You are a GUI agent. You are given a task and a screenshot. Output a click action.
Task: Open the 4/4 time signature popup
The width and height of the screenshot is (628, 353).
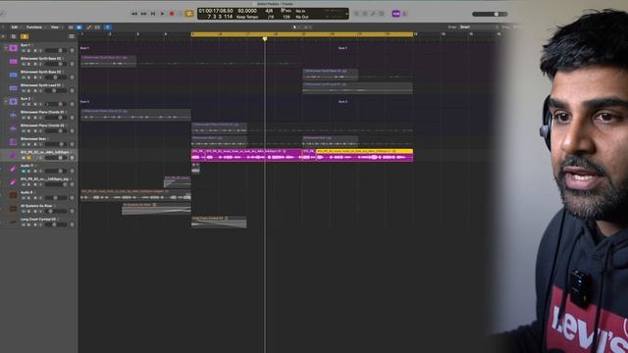(x=269, y=11)
